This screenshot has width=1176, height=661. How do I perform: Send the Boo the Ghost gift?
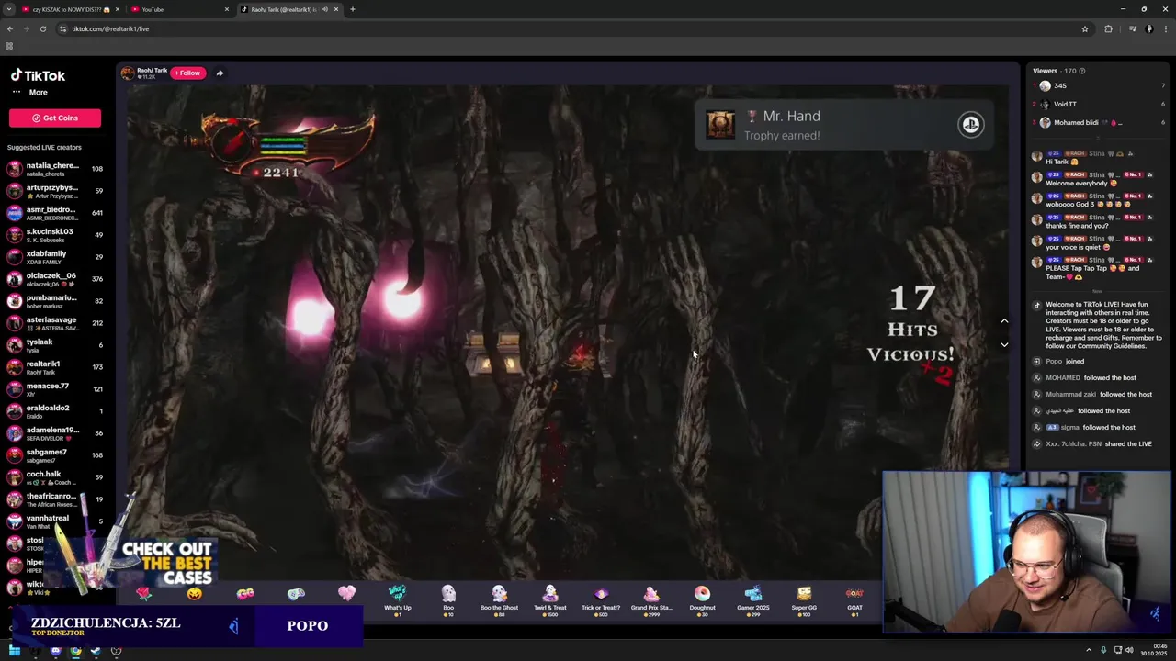499,599
